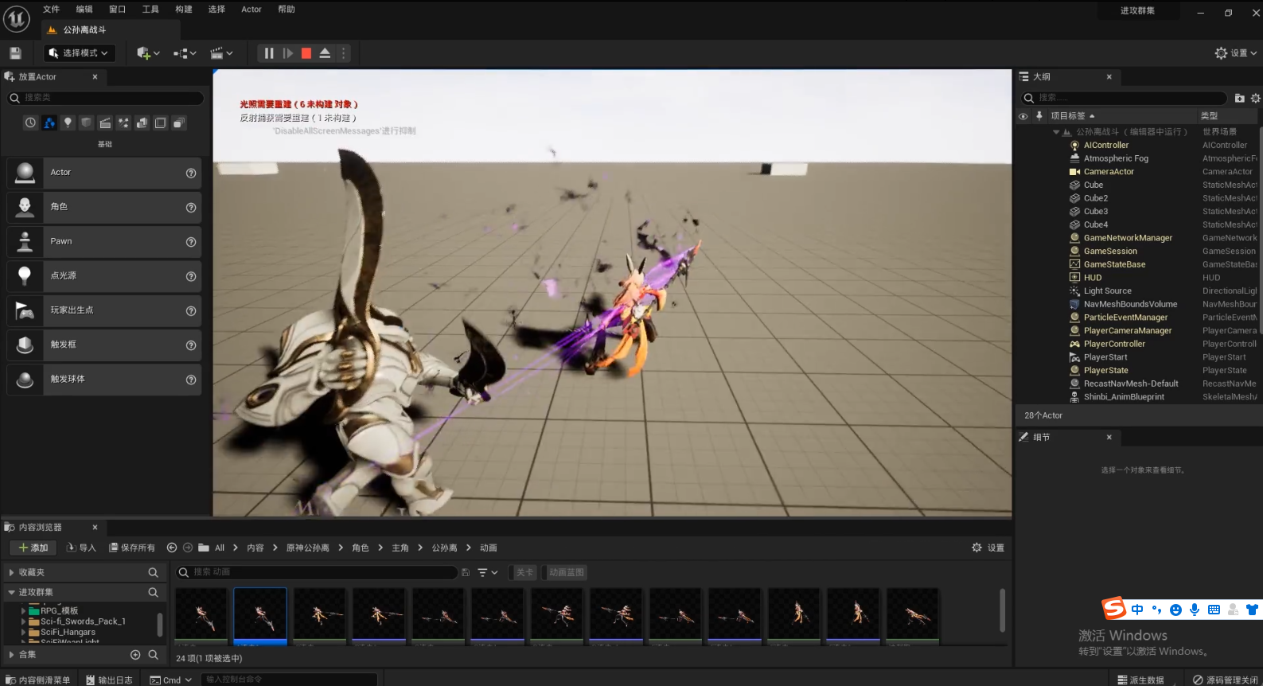Open the Actor menu in menu bar
1263x686 pixels.
click(251, 10)
